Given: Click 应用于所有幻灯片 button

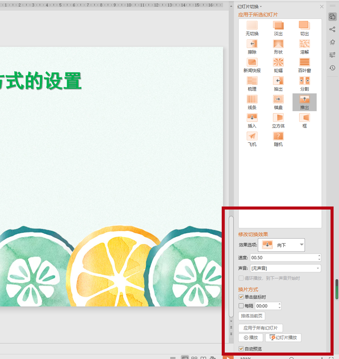Looking at the screenshot, I should pyautogui.click(x=261, y=328).
